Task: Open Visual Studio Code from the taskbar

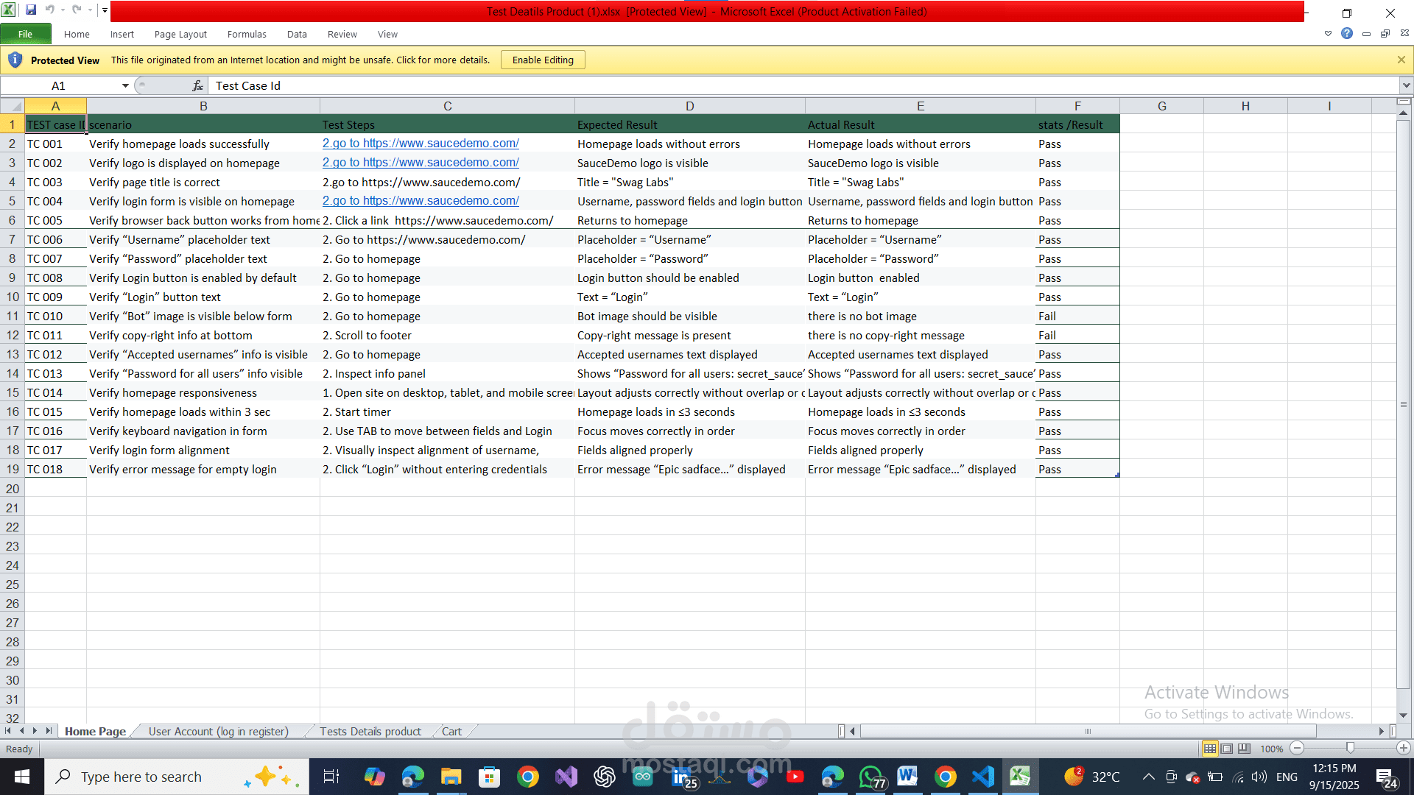Action: (983, 777)
